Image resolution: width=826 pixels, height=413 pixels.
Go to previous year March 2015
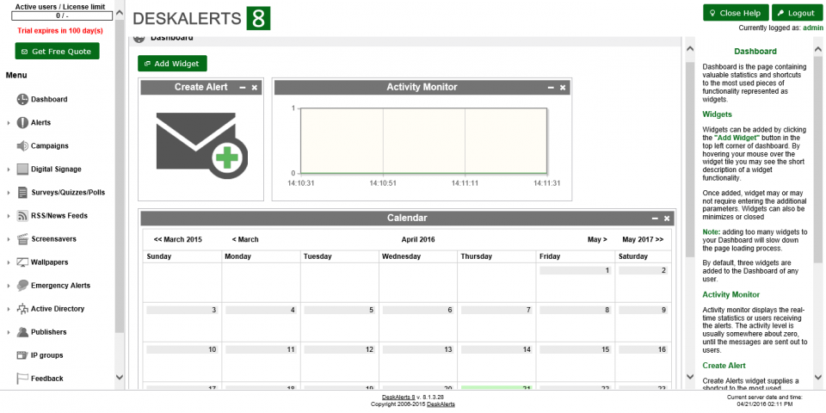[177, 239]
